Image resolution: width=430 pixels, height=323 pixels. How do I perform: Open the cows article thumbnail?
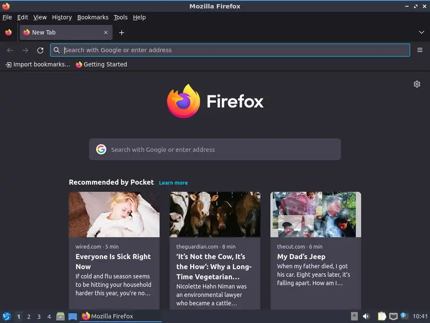215,214
